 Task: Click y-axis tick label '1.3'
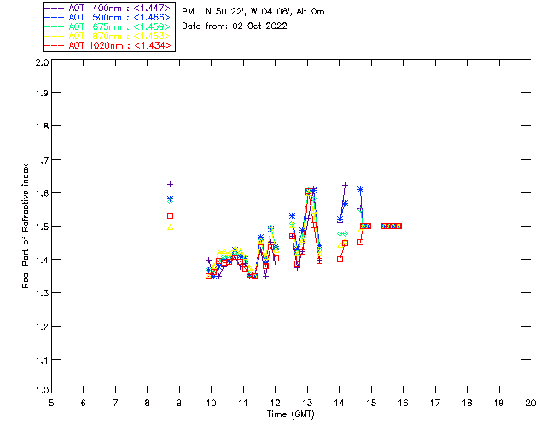[x=42, y=293]
